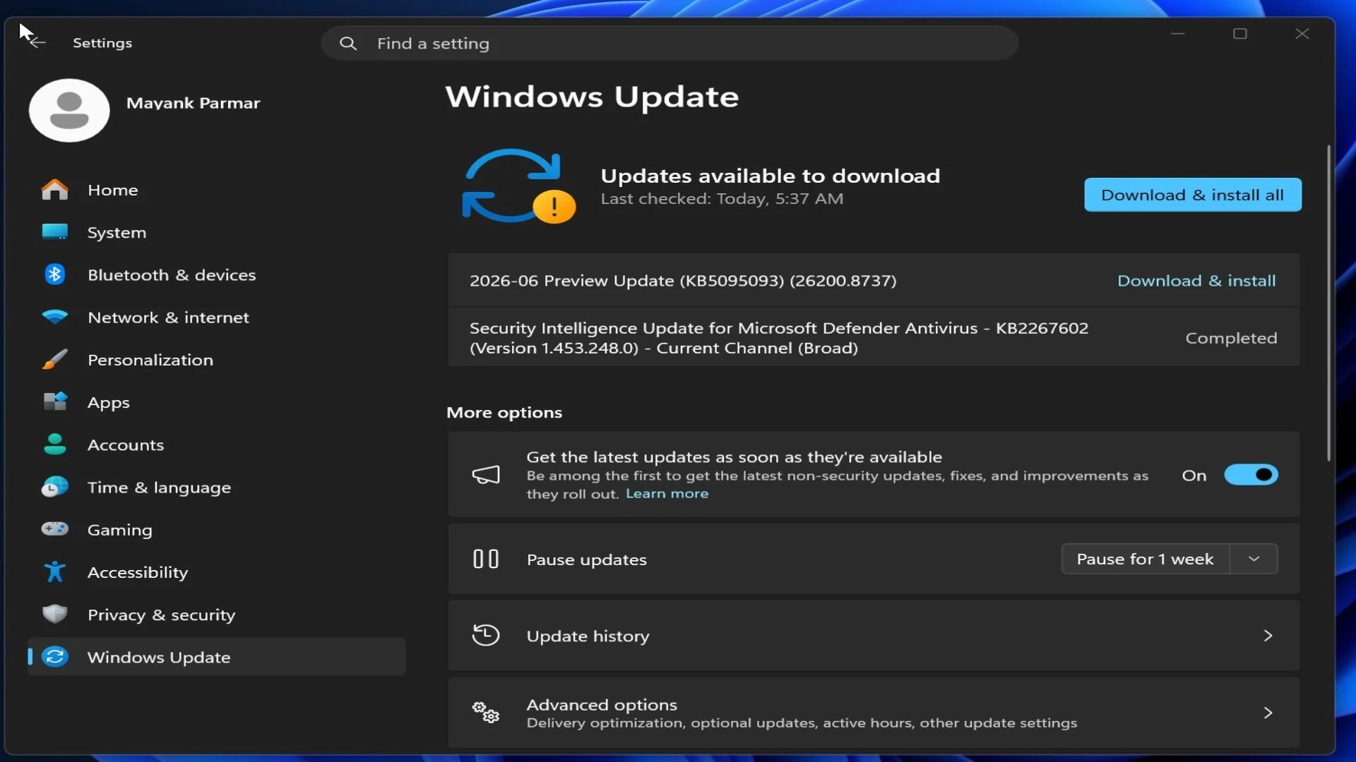This screenshot has width=1356, height=762.
Task: Click the Gaming controller icon
Action: (x=55, y=529)
